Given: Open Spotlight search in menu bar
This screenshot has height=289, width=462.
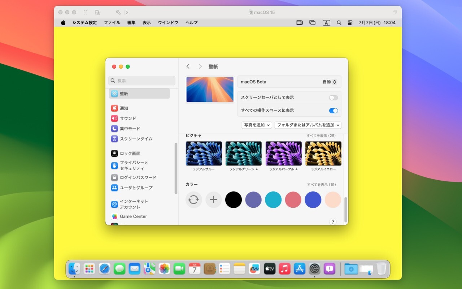Looking at the screenshot, I should point(339,22).
